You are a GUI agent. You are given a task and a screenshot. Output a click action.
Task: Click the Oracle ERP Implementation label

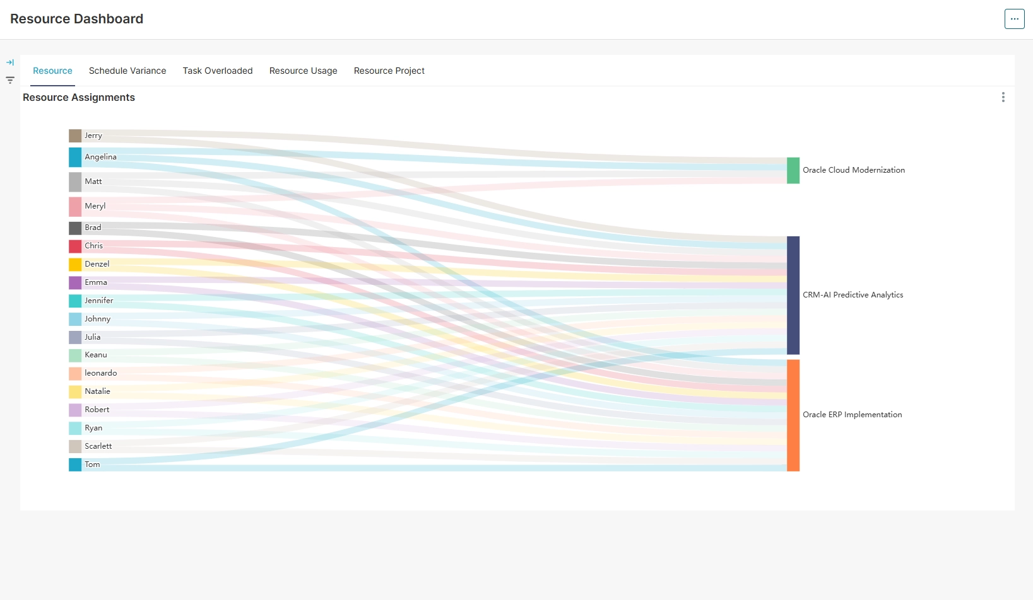click(x=852, y=415)
